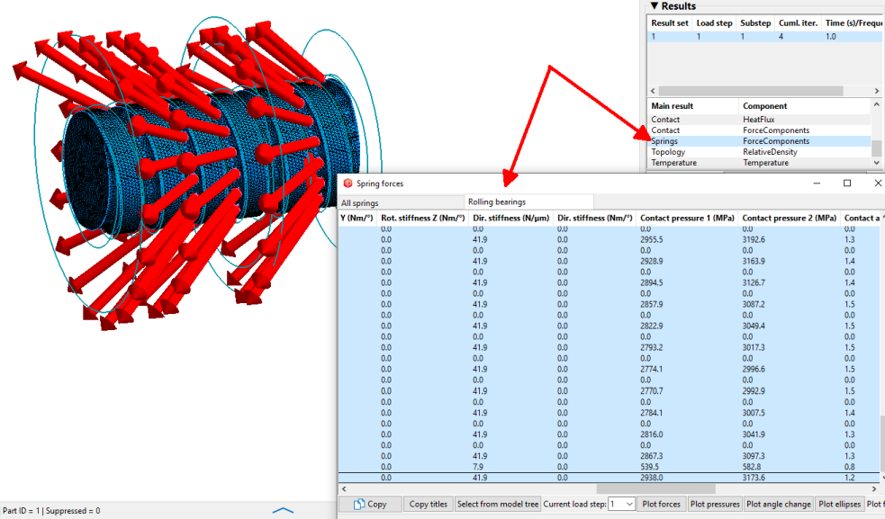Click contact pressure cell 2770.7
The width and height of the screenshot is (885, 519).
(x=651, y=391)
